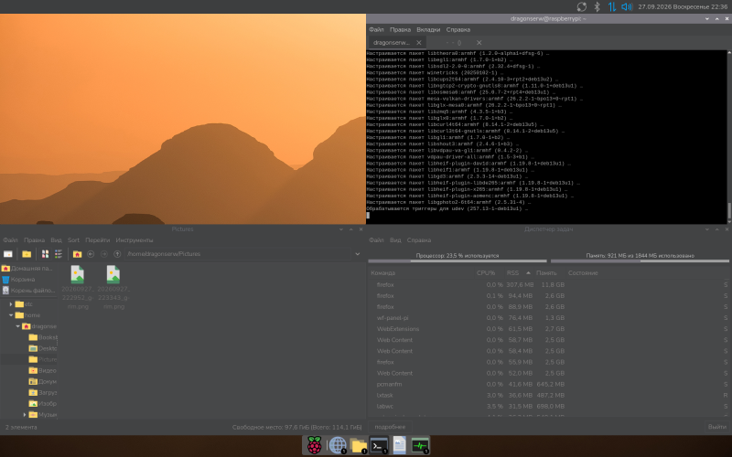732x457 pixels.
Task: Open Инструменты menu in file manager
Action: tap(134, 240)
